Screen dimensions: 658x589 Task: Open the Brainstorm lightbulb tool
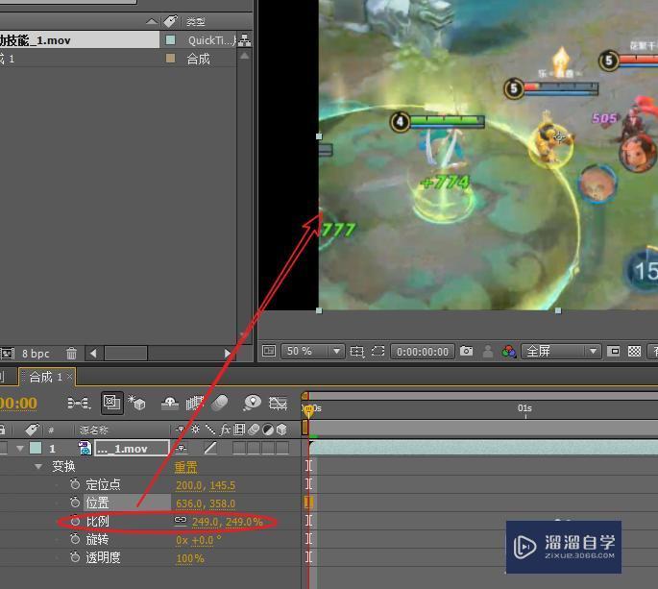pos(252,403)
